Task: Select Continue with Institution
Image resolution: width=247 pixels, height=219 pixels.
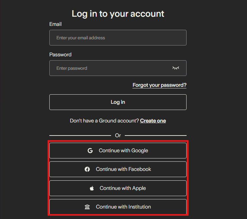Action: click(123, 207)
